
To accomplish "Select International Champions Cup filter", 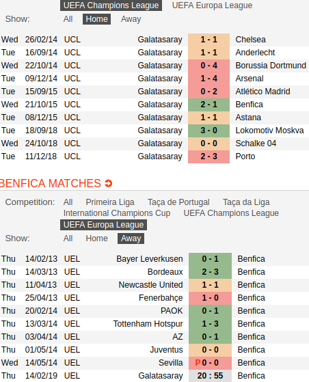I will 117,213.
